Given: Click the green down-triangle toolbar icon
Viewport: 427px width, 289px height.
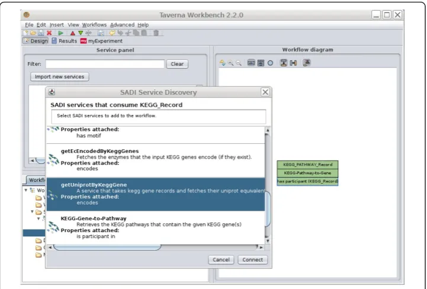Looking at the screenshot, I should (81, 33).
